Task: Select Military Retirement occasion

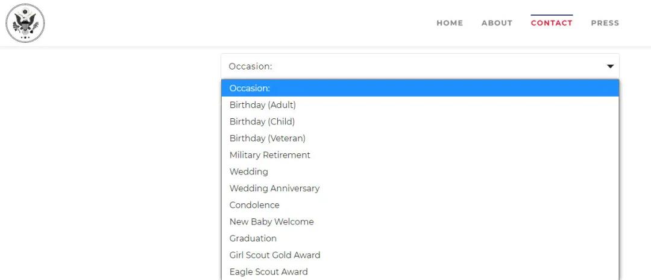Action: (270, 155)
